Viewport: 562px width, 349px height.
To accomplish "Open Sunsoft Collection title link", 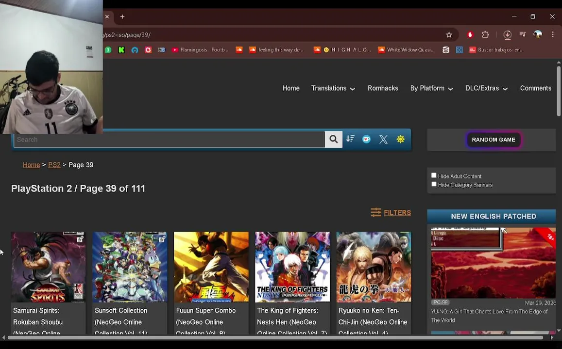I will pos(121,321).
